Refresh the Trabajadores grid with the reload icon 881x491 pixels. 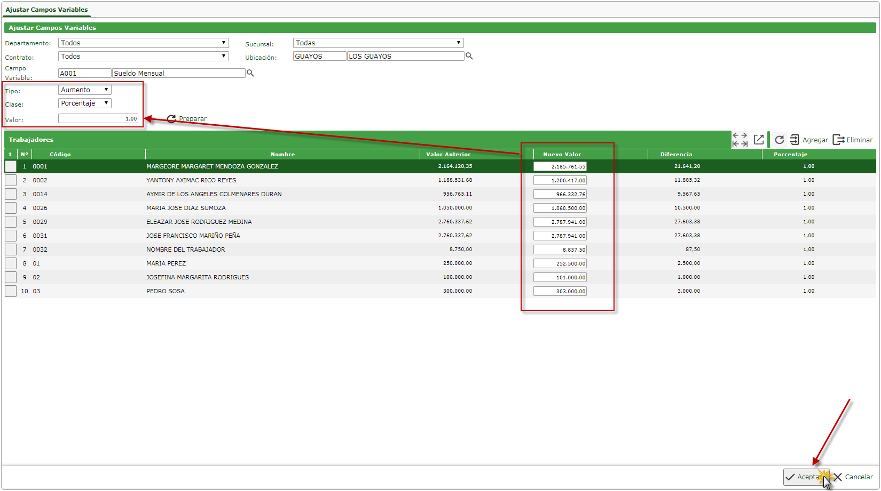click(x=779, y=140)
